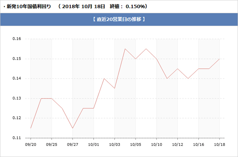Click the line's first point at 09/20
Screen dimensions: 238x157
pyautogui.click(x=31, y=128)
